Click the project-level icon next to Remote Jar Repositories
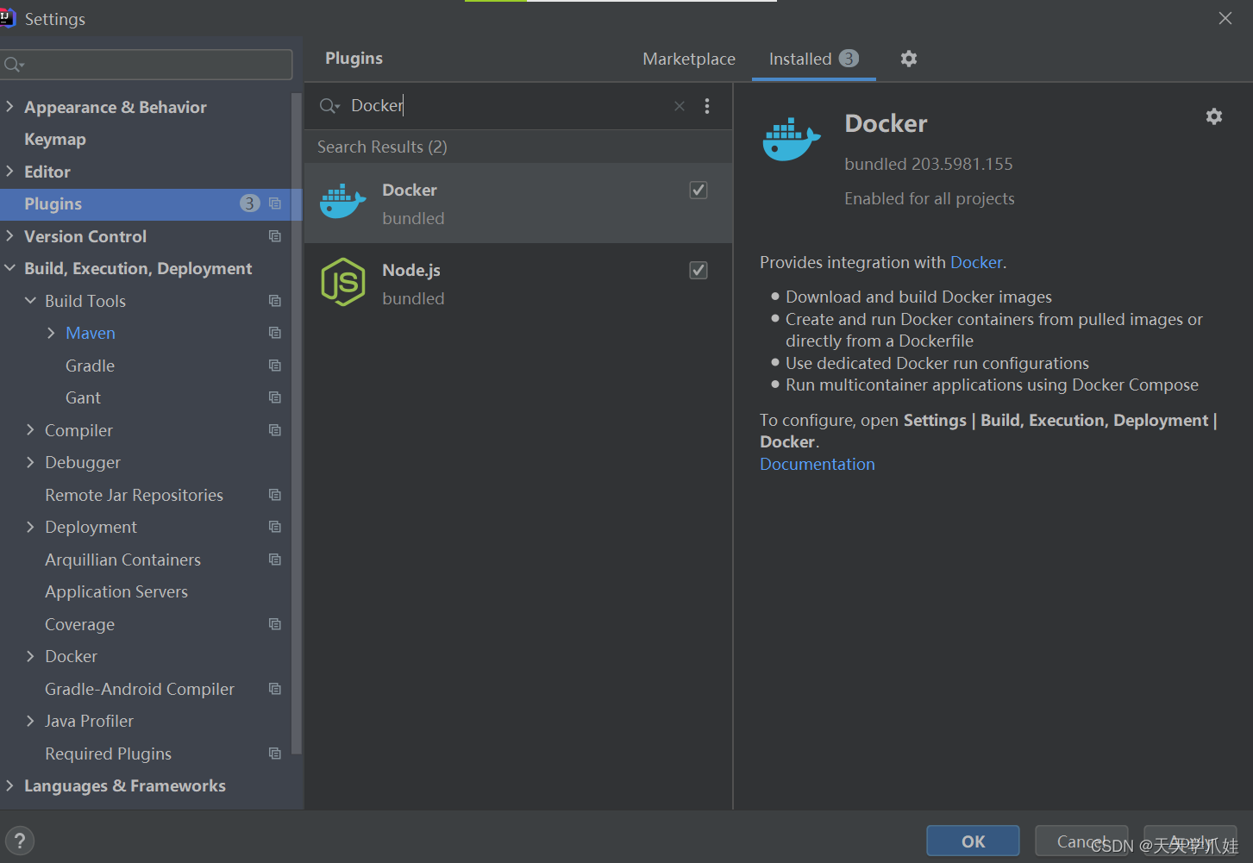Viewport: 1253px width, 863px height. click(x=275, y=495)
